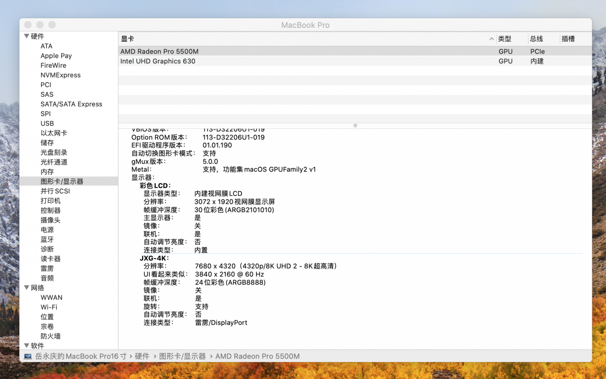Select FireWire in the sidebar

tap(53, 65)
